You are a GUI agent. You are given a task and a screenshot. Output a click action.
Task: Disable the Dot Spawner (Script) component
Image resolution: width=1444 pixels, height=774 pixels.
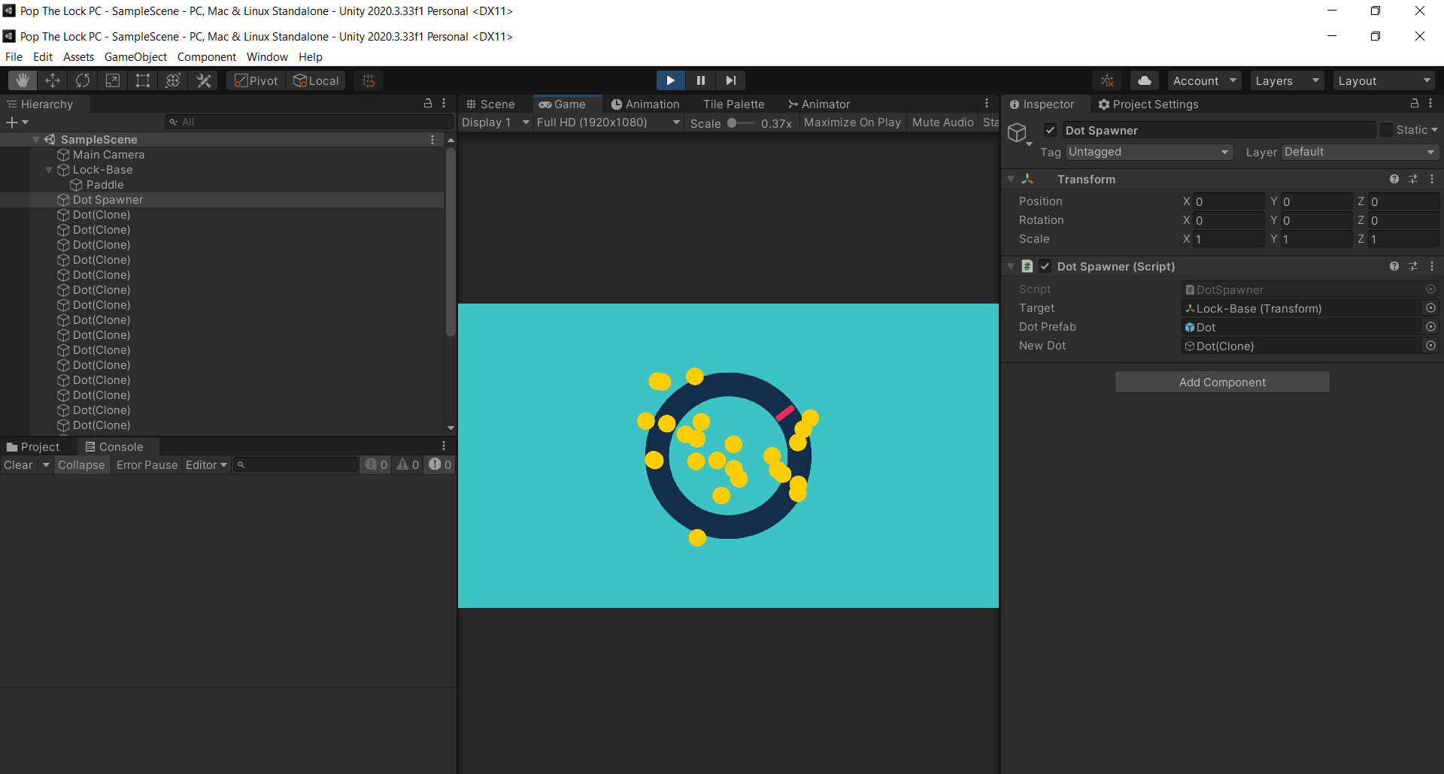coord(1045,266)
